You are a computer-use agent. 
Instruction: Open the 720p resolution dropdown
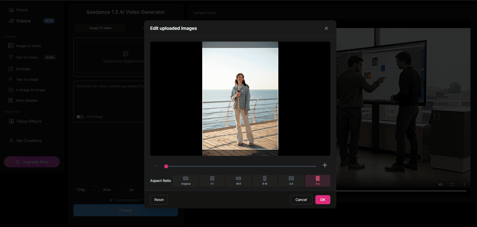click(x=85, y=190)
